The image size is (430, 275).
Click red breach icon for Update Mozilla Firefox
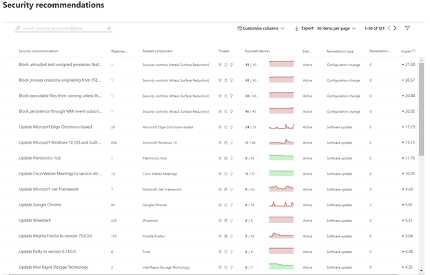226,236
